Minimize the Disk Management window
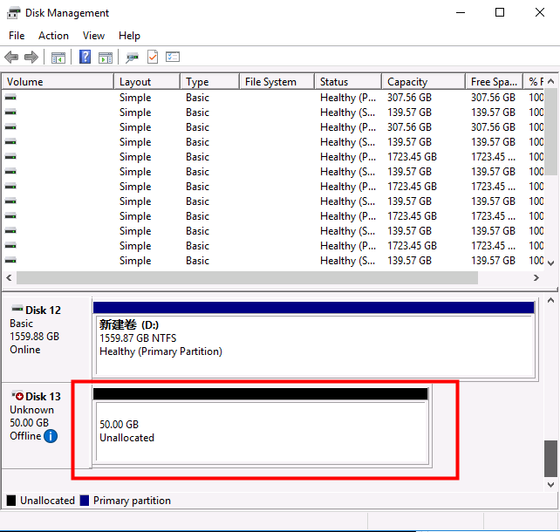 [461, 12]
